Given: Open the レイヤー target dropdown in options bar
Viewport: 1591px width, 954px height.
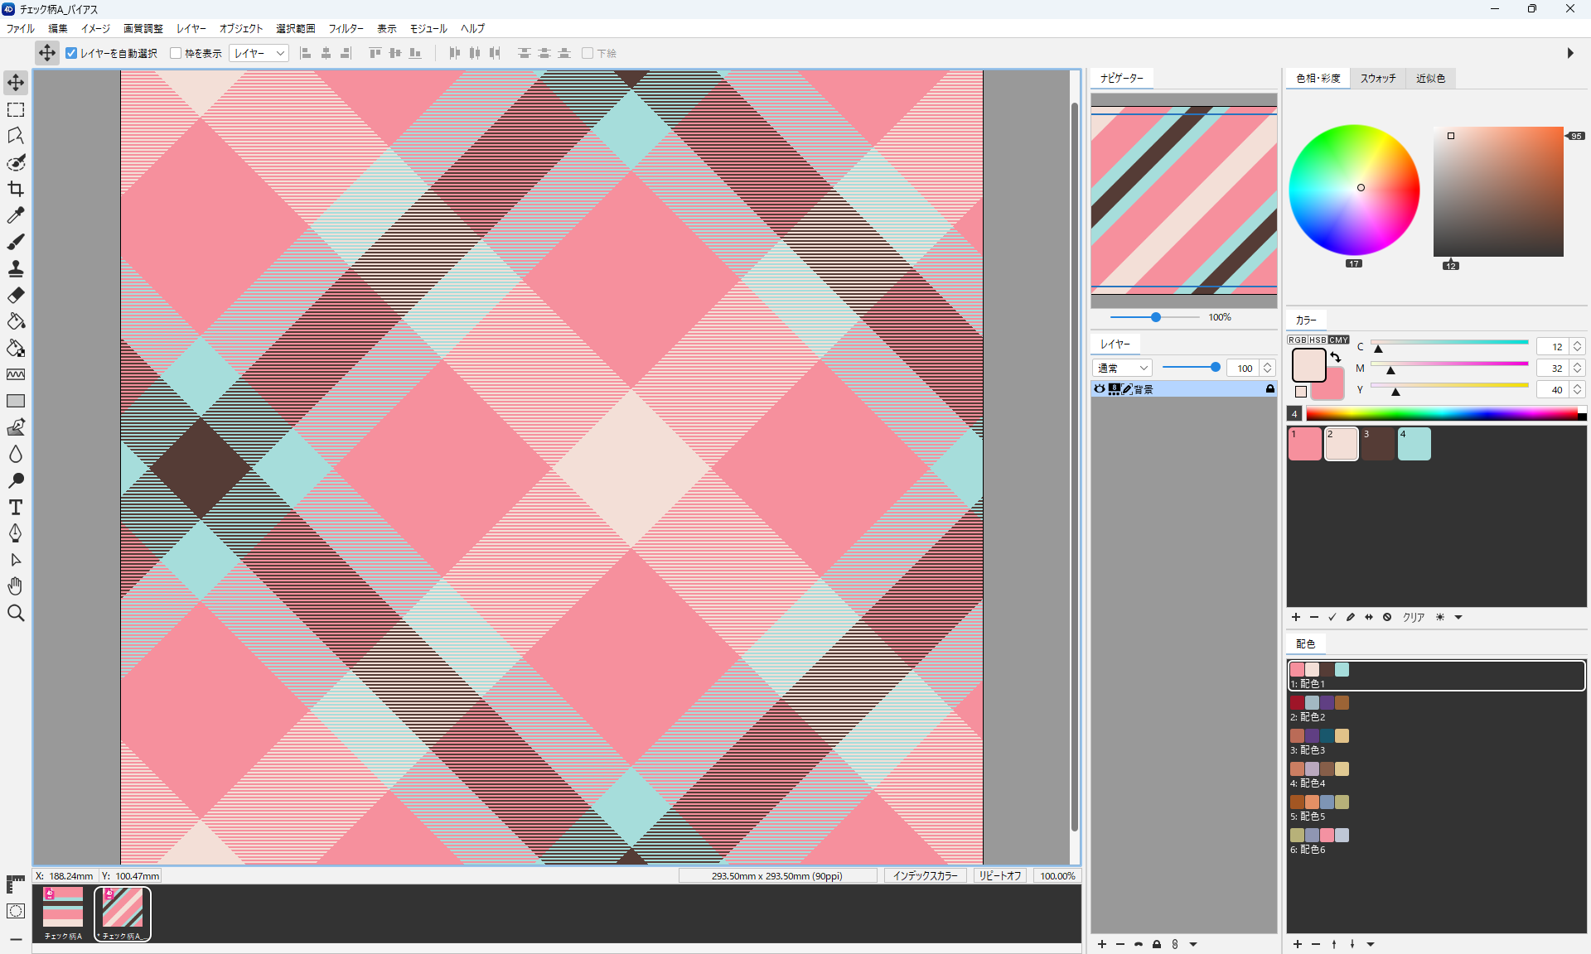Looking at the screenshot, I should pos(259,53).
